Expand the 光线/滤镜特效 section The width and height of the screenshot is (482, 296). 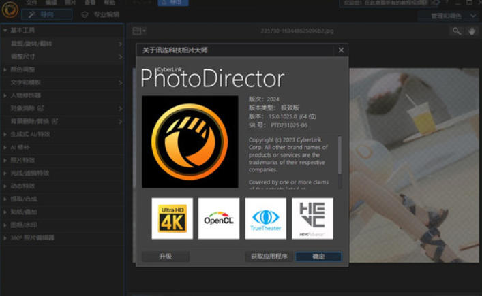[63, 173]
